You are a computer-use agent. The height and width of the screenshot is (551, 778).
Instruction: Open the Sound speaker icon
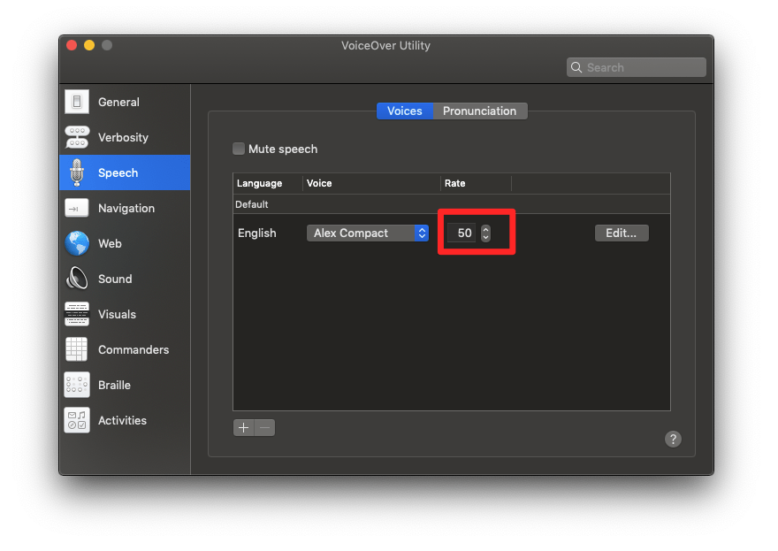[77, 279]
